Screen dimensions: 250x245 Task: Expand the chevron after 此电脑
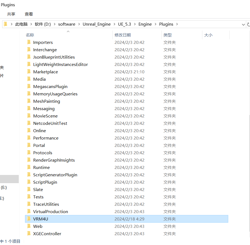tap(31, 24)
